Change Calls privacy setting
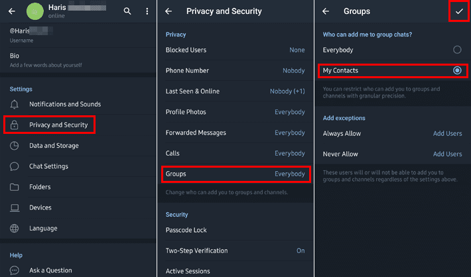Image resolution: width=471 pixels, height=277 pixels. (235, 153)
